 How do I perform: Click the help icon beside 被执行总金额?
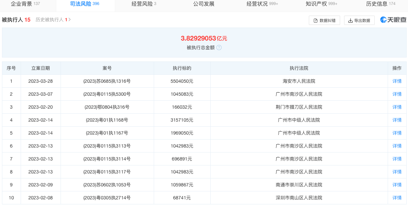(x=219, y=48)
